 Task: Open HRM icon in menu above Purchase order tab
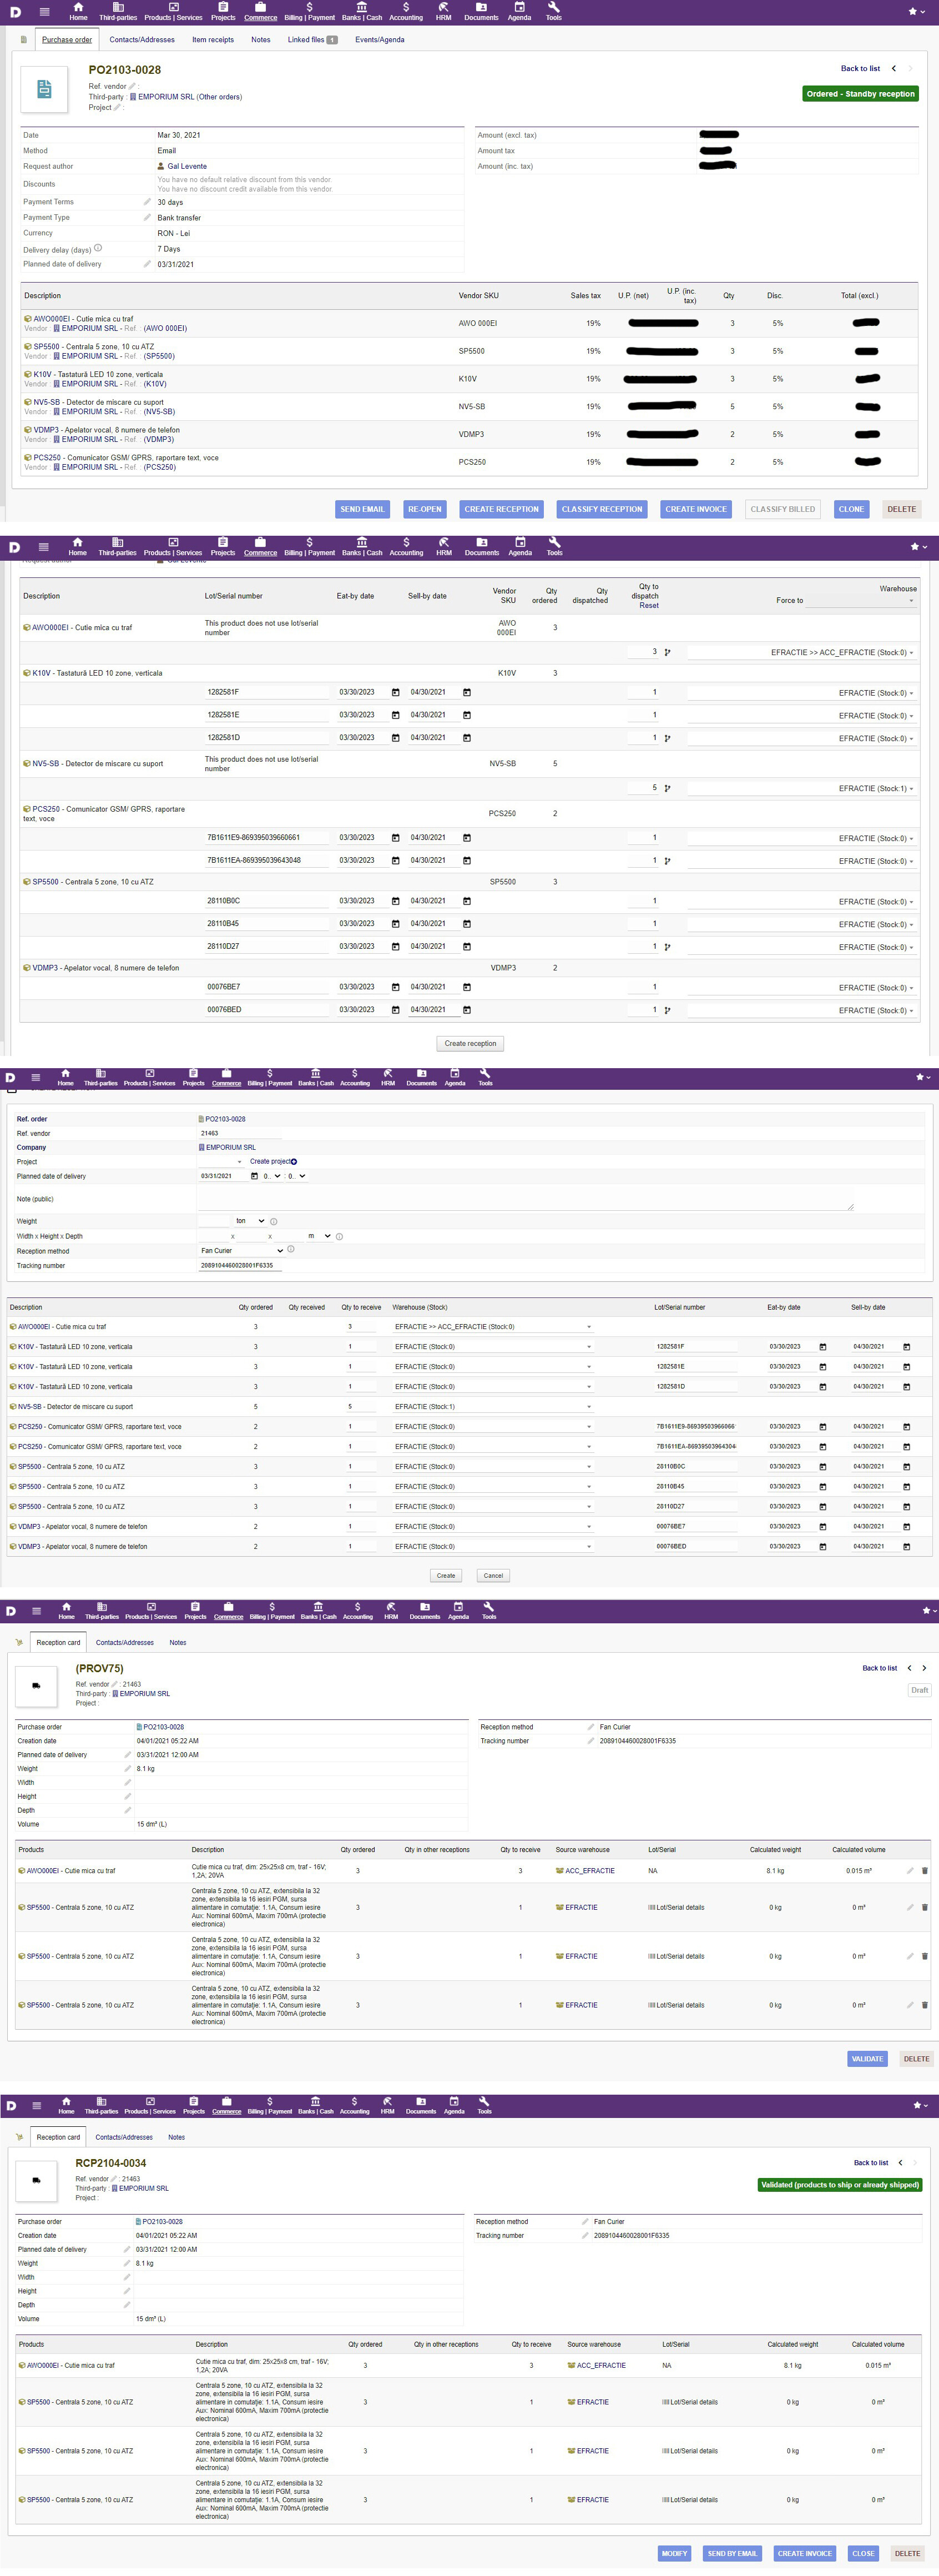click(x=443, y=8)
